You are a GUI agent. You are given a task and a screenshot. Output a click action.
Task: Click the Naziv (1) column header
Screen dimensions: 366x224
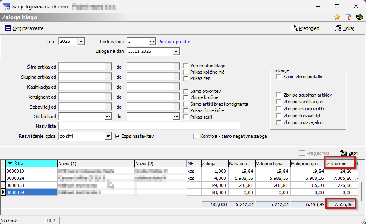96,164
